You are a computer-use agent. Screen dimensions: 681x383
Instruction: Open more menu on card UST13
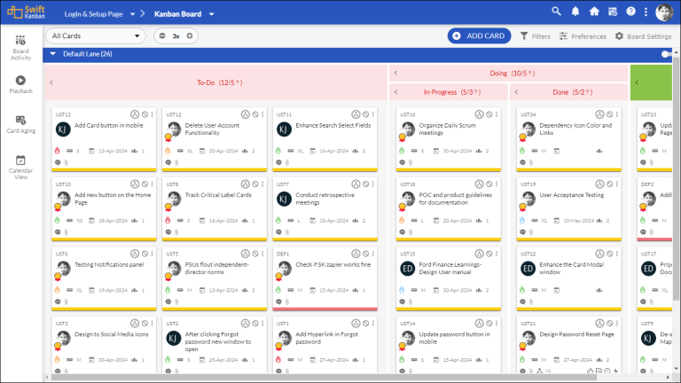(x=152, y=114)
